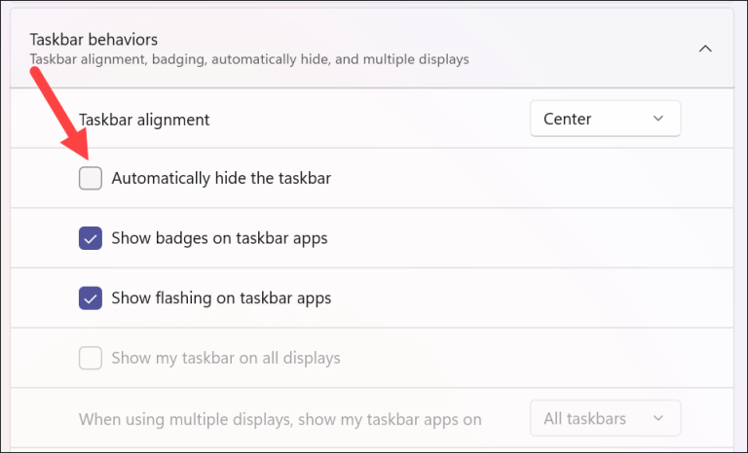Click the 'Show flashing on taskbar apps' text
The height and width of the screenshot is (453, 748).
pyautogui.click(x=221, y=298)
